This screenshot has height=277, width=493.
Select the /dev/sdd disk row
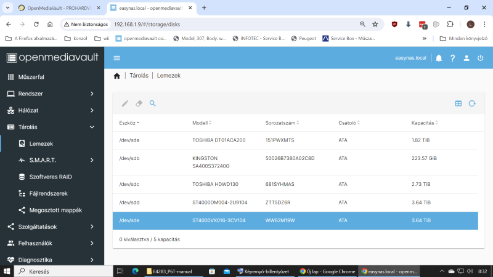pos(295,203)
